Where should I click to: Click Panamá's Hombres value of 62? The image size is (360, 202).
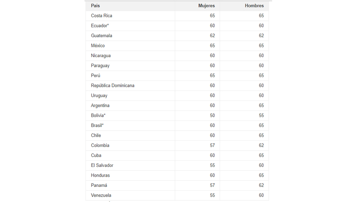click(x=261, y=185)
